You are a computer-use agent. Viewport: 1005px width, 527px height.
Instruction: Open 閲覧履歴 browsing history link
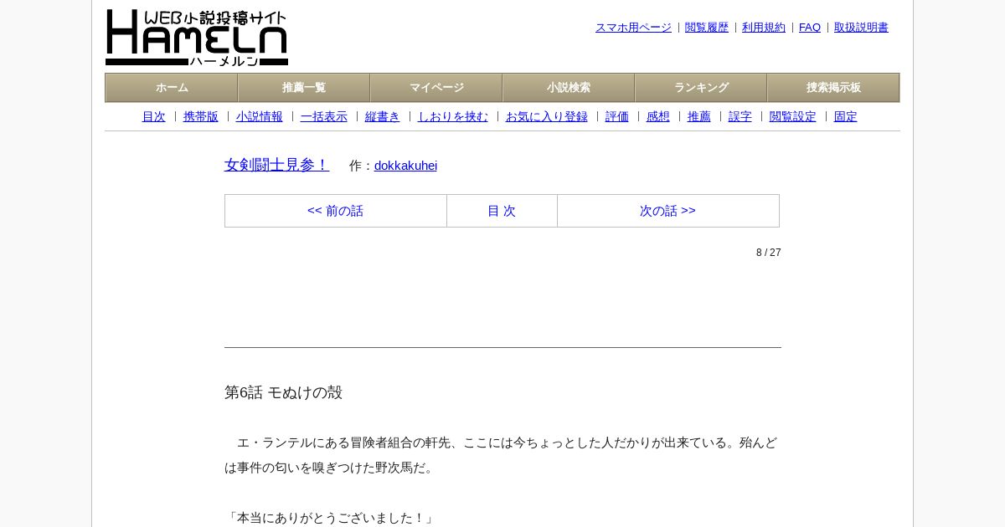coord(707,28)
